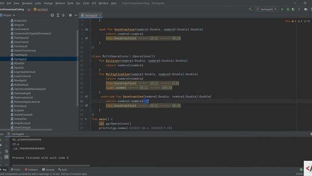Open the VCS menu
Image resolution: width=312 pixels, height=176 pixels.
[94, 3]
